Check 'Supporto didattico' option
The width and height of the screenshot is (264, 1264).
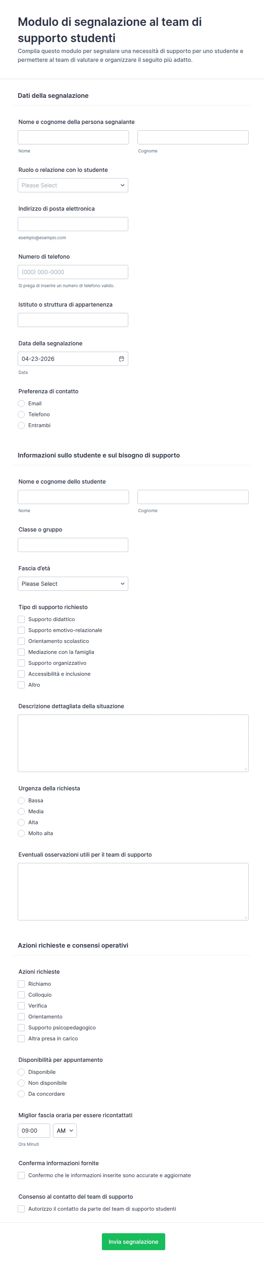click(x=22, y=619)
